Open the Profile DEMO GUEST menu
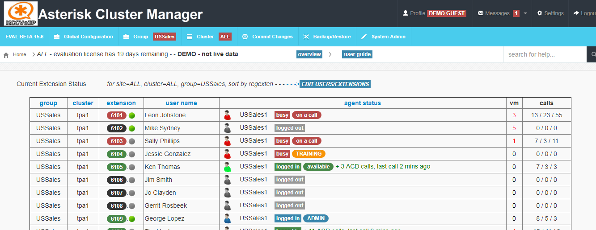596x230 pixels. click(435, 13)
